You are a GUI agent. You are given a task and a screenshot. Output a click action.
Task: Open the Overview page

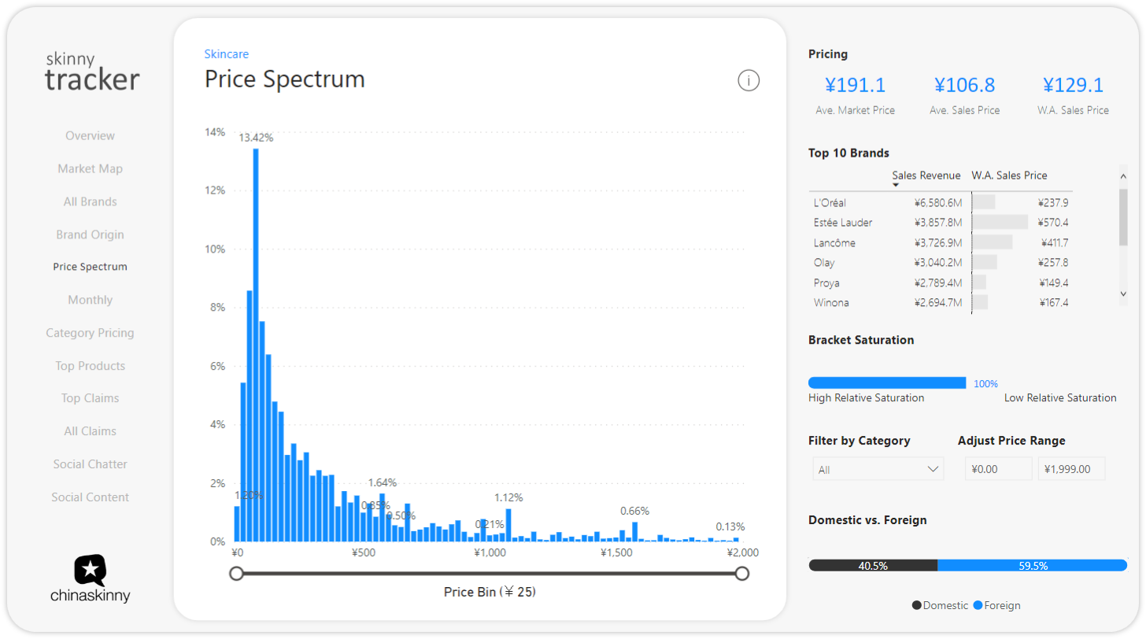tap(90, 135)
